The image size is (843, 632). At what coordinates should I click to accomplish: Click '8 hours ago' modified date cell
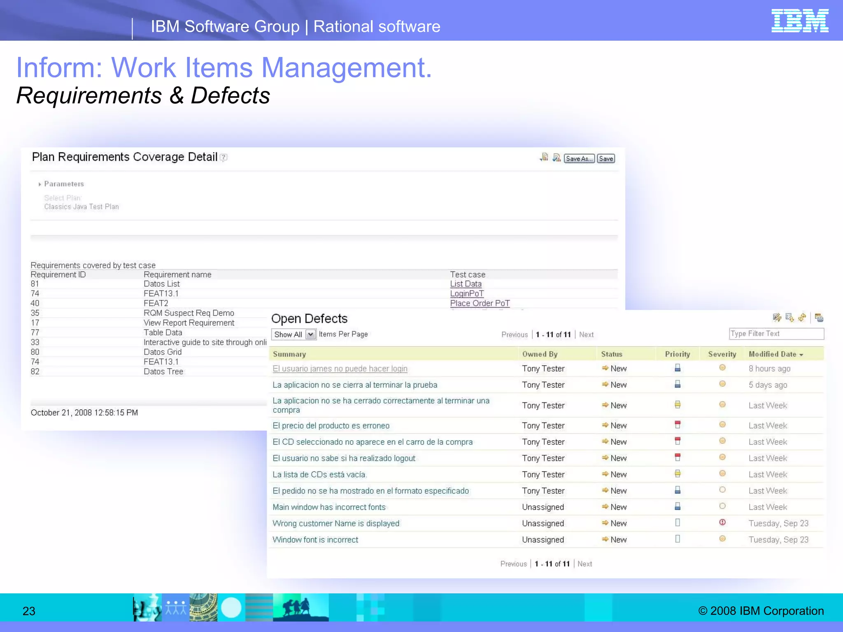[770, 369]
